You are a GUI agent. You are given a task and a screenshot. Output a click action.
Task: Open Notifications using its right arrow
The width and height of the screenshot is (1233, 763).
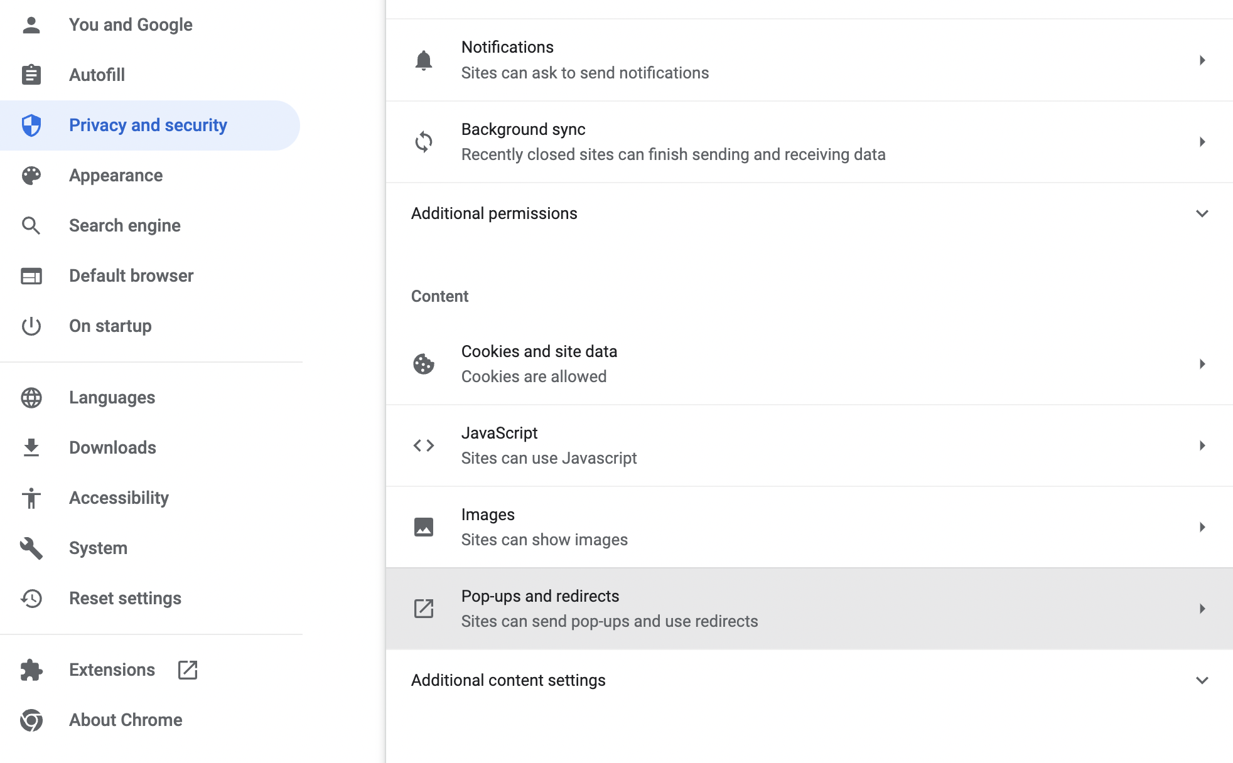click(x=1202, y=60)
